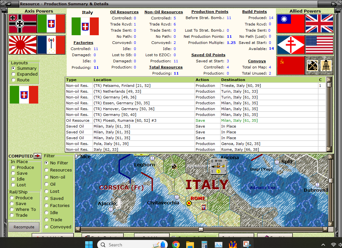342x248 pixels.
Task: Click the Rome capital marker on map
Action: coord(189,203)
